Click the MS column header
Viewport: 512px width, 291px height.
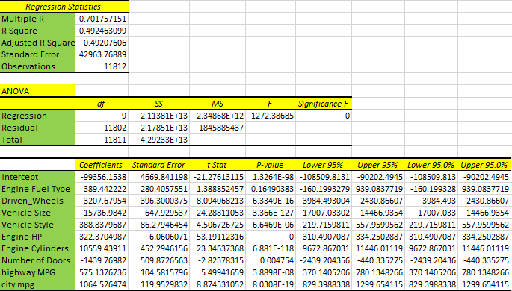(218, 104)
